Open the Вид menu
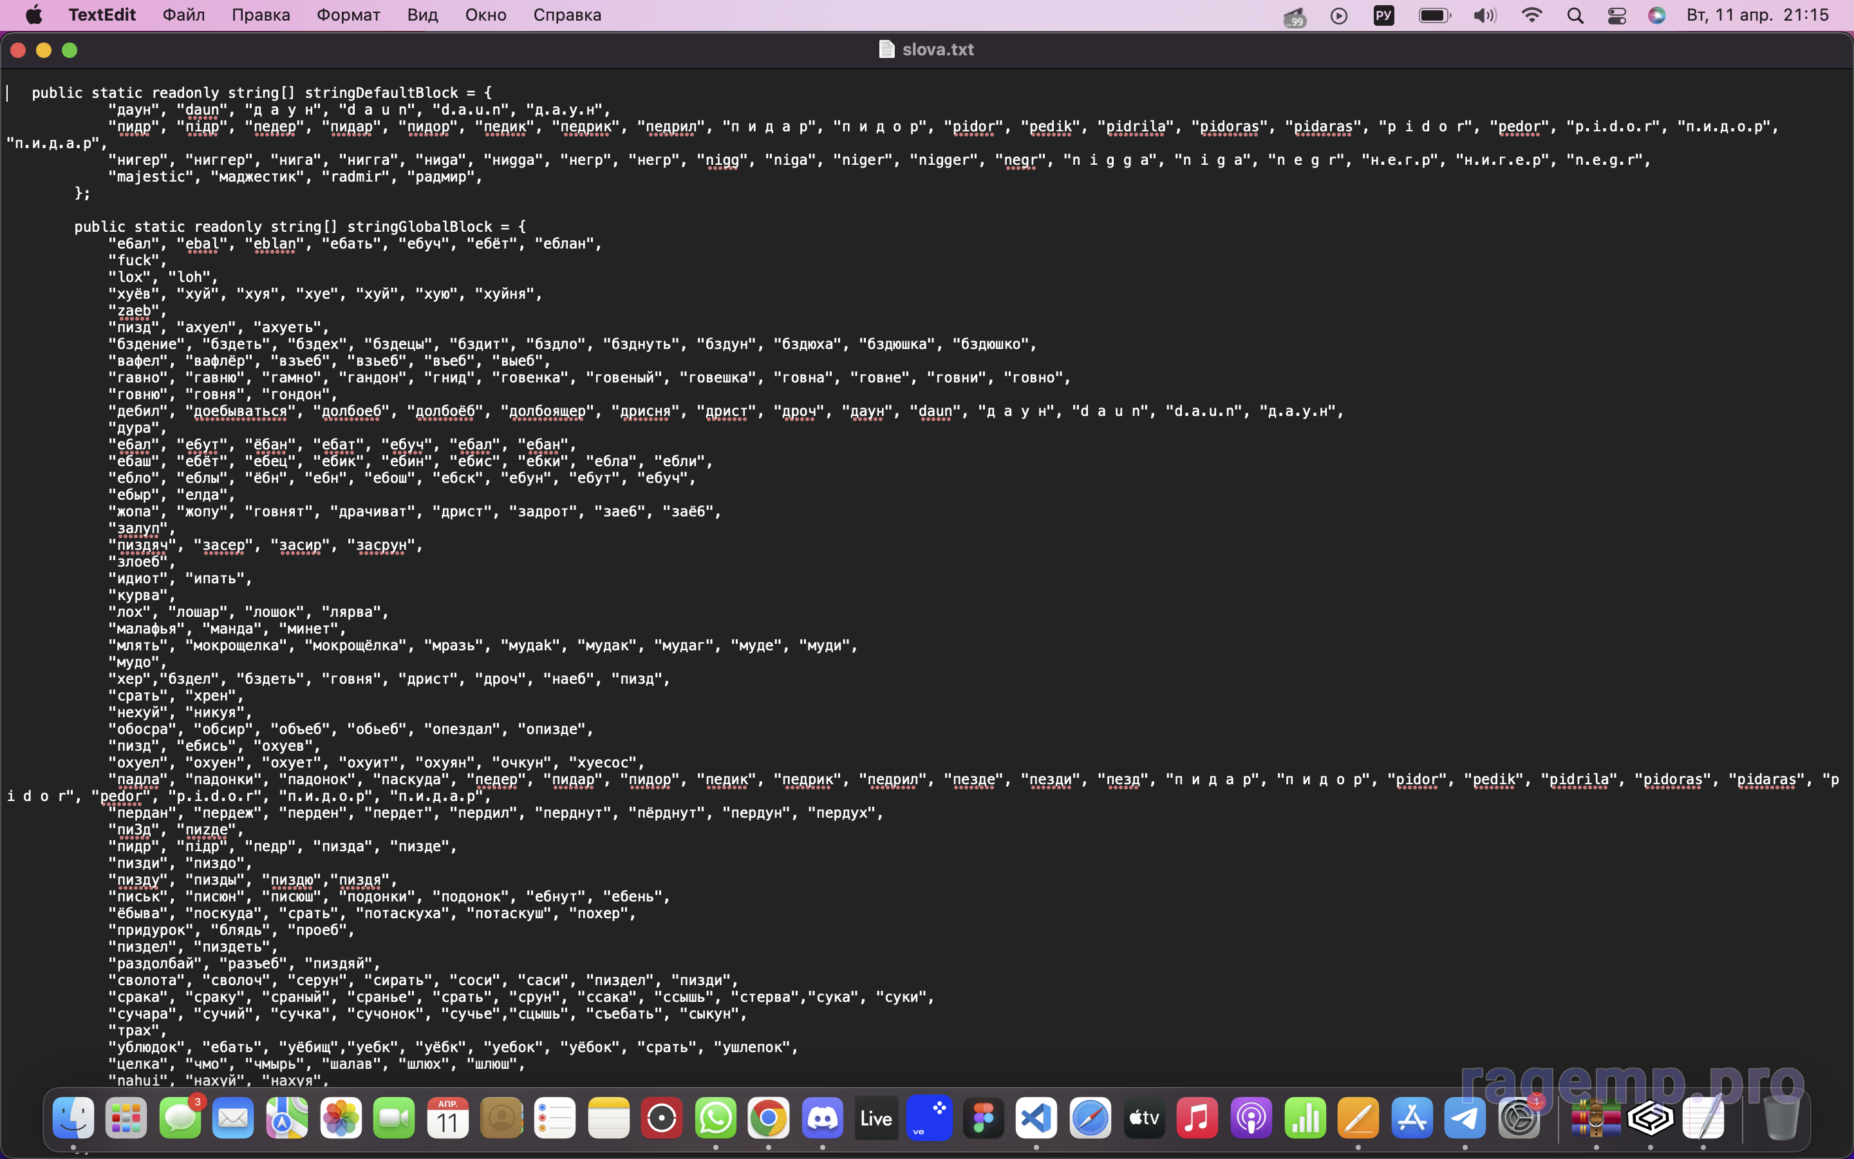The height and width of the screenshot is (1159, 1854). (423, 15)
